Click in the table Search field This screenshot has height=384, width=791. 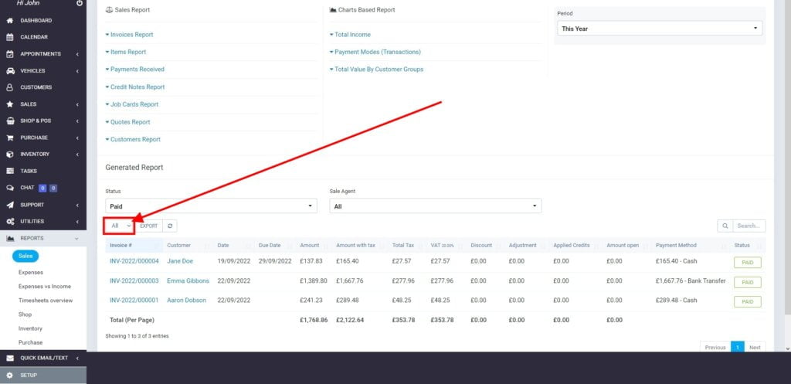(749, 226)
